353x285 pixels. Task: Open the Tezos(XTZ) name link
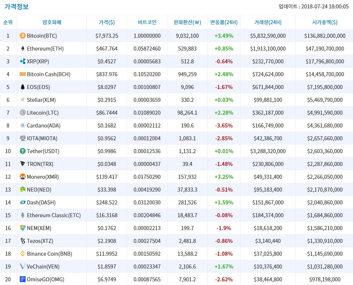click(x=40, y=241)
